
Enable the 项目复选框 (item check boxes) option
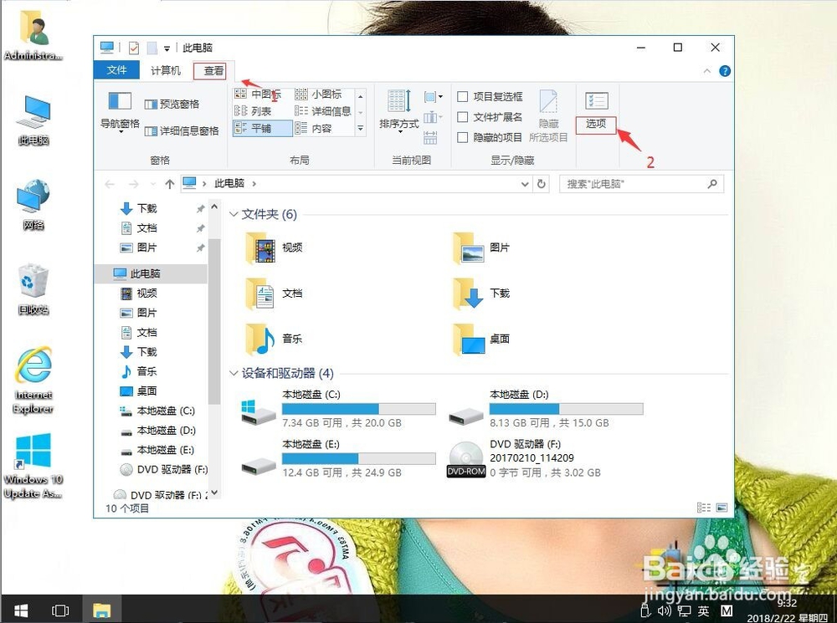click(x=463, y=99)
